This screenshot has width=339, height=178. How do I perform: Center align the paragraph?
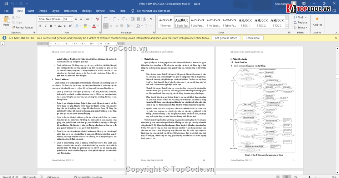pos(111,26)
